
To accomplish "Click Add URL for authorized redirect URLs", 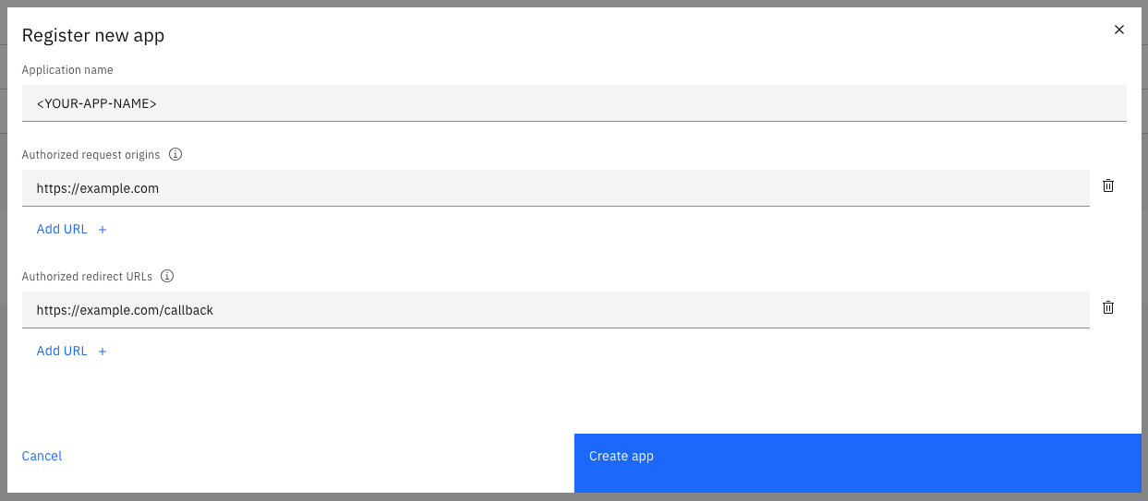I will [x=62, y=351].
